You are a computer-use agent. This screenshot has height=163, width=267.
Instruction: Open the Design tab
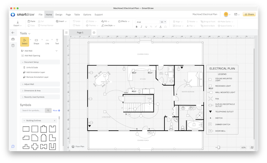coord(59,15)
